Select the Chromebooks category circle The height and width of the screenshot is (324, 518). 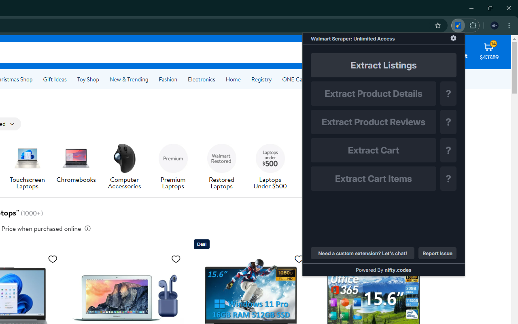click(x=76, y=158)
